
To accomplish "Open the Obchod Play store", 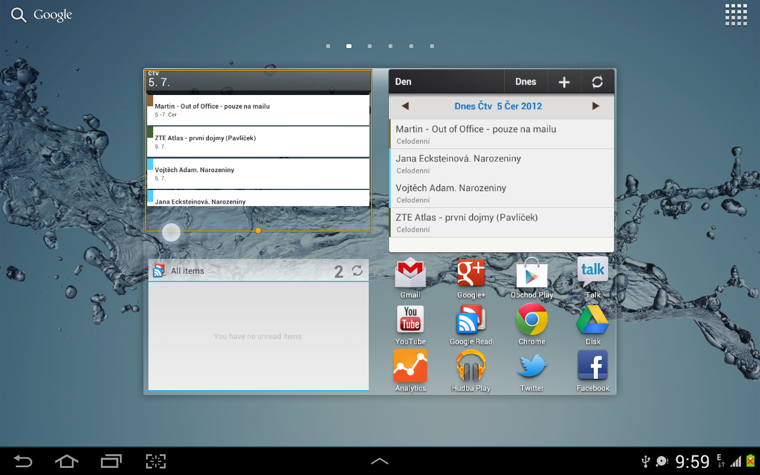I will 531,273.
